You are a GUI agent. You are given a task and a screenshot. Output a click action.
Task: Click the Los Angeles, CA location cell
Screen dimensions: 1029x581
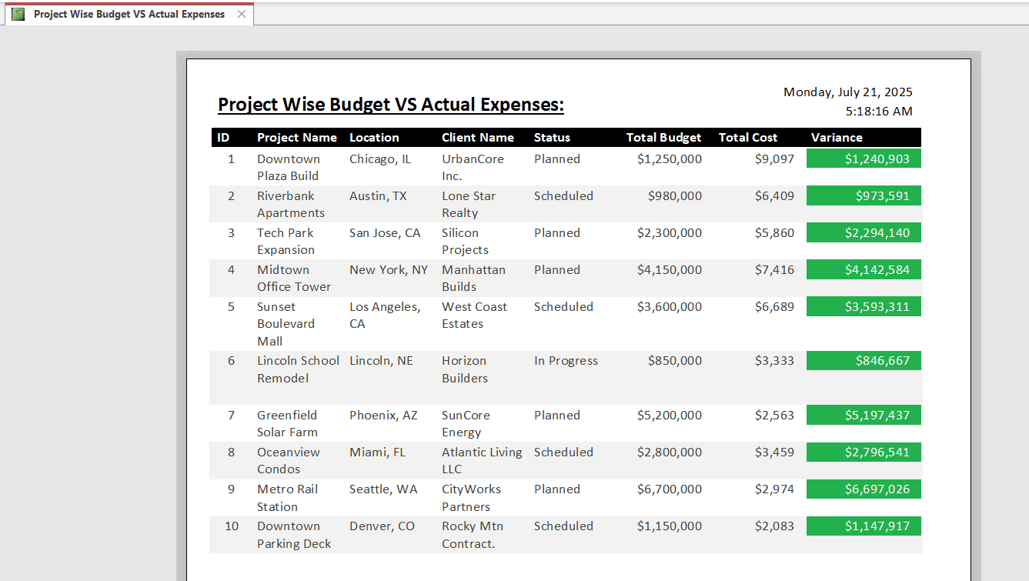tap(385, 315)
